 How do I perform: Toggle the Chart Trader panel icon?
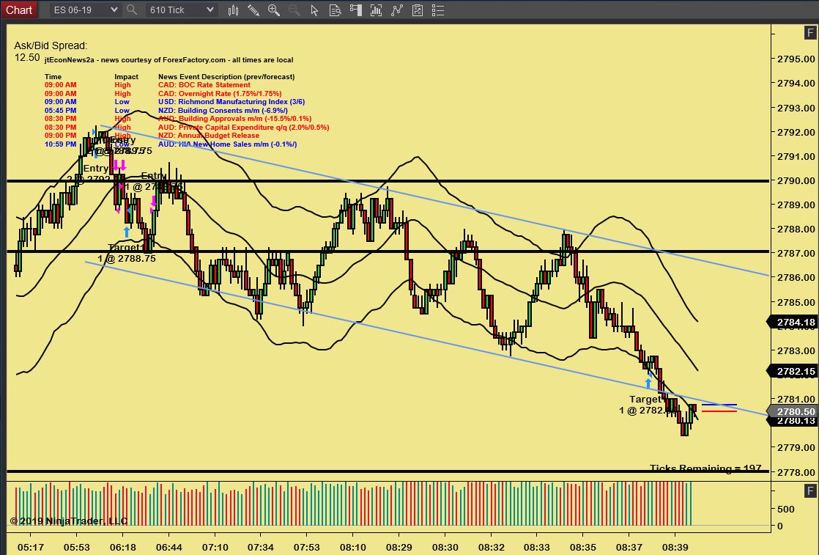pos(356,10)
